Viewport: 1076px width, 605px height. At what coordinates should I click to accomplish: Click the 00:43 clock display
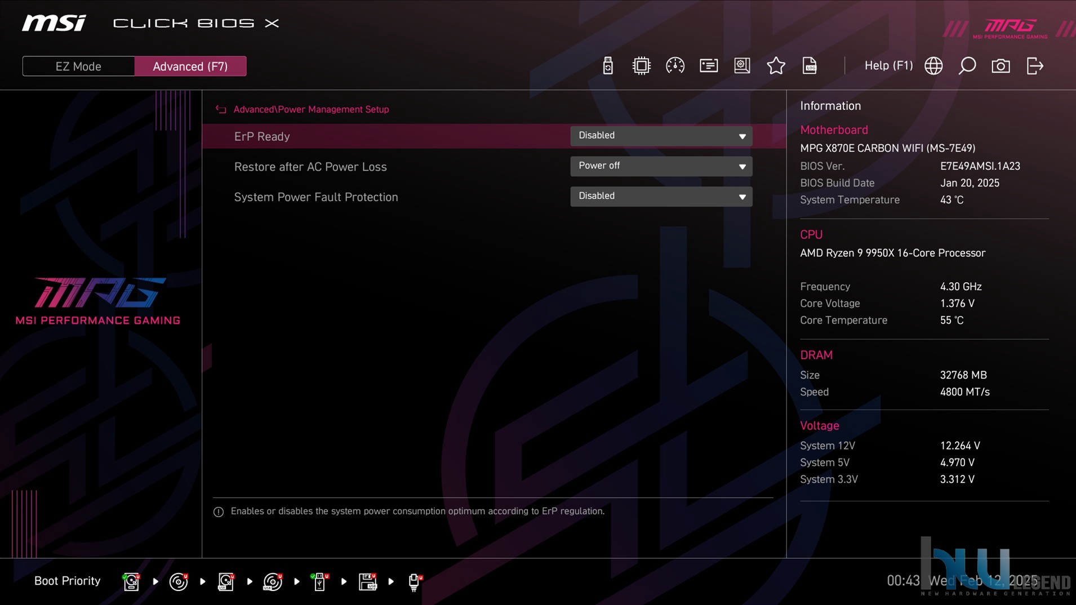(903, 581)
